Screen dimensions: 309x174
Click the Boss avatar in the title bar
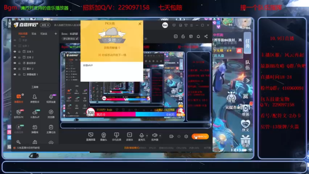(165, 25)
